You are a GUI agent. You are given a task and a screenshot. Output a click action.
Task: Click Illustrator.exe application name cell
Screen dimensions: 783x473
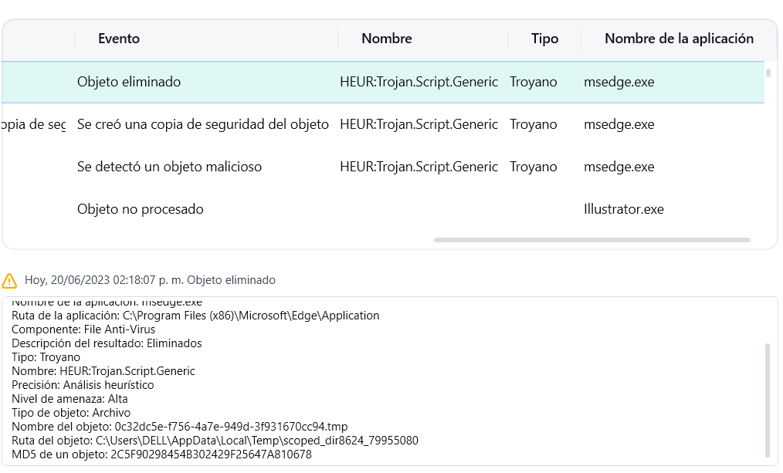click(623, 209)
